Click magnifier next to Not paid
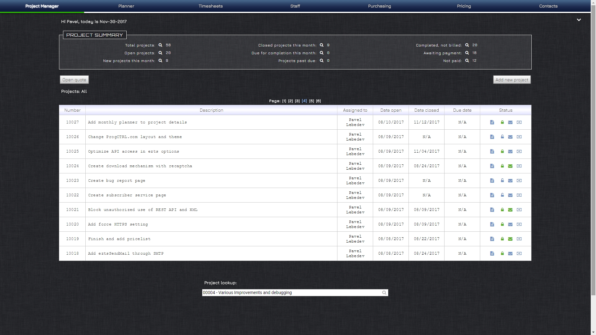Image resolution: width=596 pixels, height=335 pixels. (x=467, y=60)
